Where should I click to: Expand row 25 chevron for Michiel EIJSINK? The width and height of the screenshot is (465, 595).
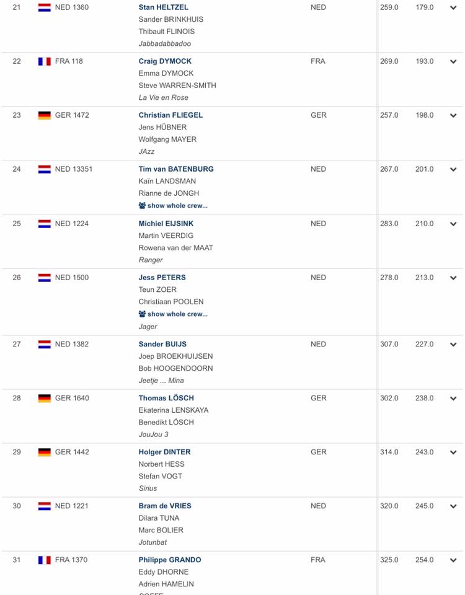(x=453, y=224)
